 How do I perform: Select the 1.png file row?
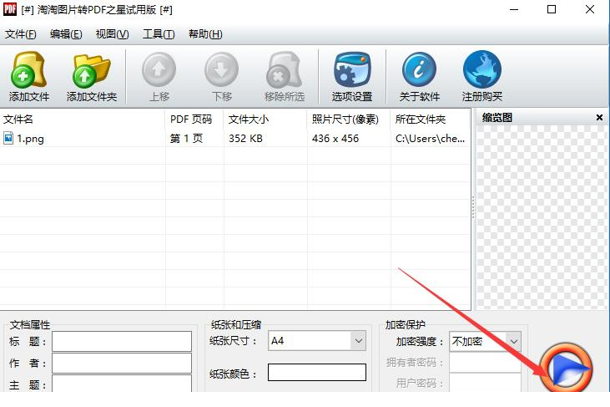click(x=235, y=138)
